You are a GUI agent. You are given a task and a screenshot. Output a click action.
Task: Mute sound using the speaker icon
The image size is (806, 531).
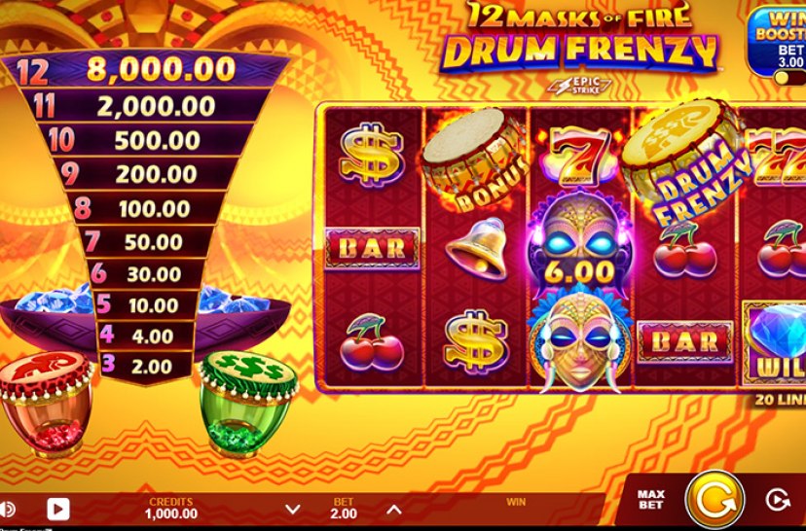pyautogui.click(x=7, y=510)
